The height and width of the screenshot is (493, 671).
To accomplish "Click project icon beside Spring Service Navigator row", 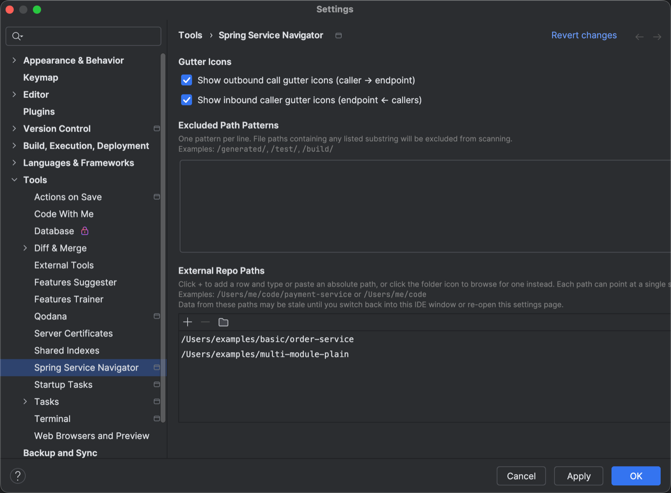I will [157, 367].
